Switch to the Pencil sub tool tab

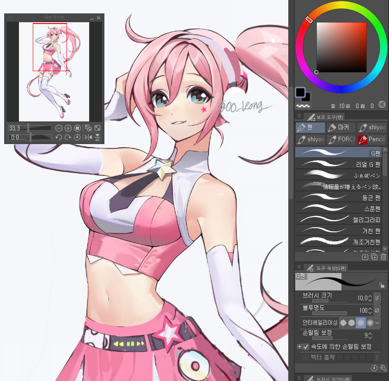tap(372, 139)
